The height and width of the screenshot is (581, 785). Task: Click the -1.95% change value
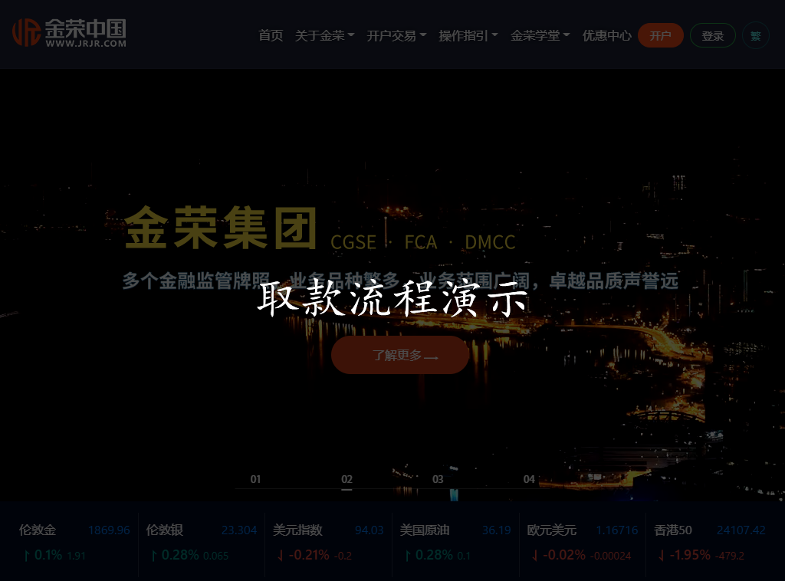(691, 555)
